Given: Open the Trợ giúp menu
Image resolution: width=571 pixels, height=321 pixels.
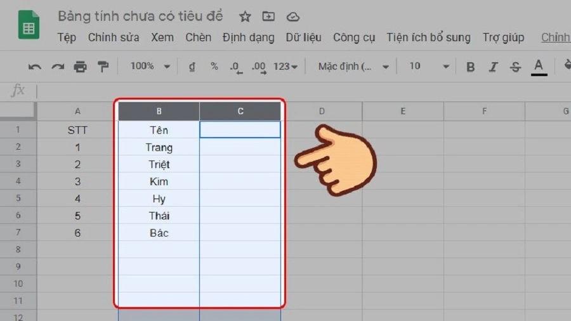Looking at the screenshot, I should tap(503, 37).
